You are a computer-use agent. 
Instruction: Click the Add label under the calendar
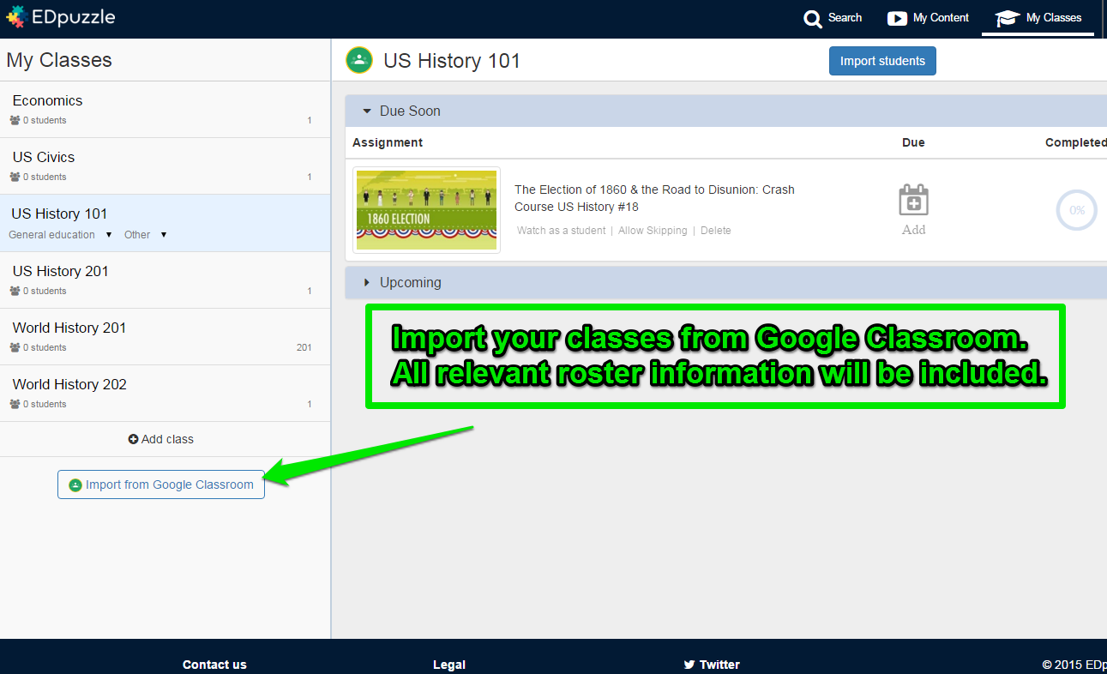click(x=914, y=230)
